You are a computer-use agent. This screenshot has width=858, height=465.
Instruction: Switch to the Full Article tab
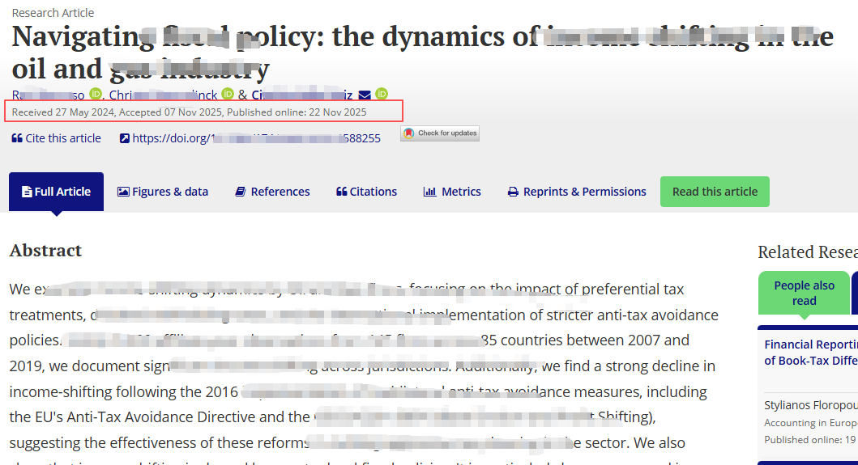[x=56, y=192]
